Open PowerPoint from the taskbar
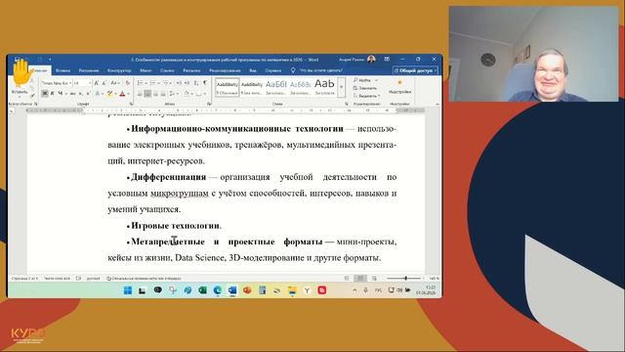Viewport: 625px width, 352px height. click(x=247, y=290)
